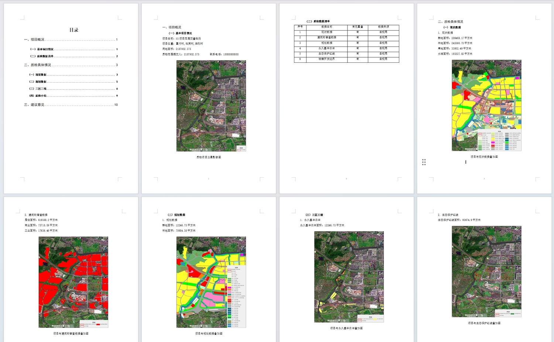Select the satellite image on the project overview page
This screenshot has width=554, height=342.
tap(211, 106)
